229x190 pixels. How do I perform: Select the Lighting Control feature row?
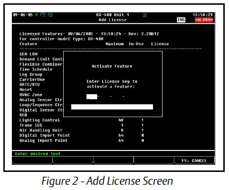pos(82,120)
